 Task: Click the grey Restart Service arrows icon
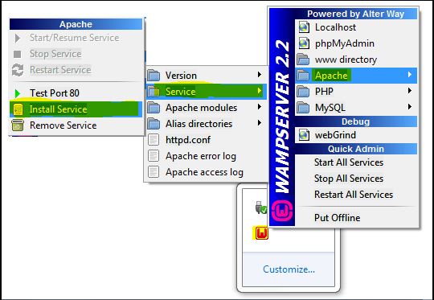[x=18, y=70]
